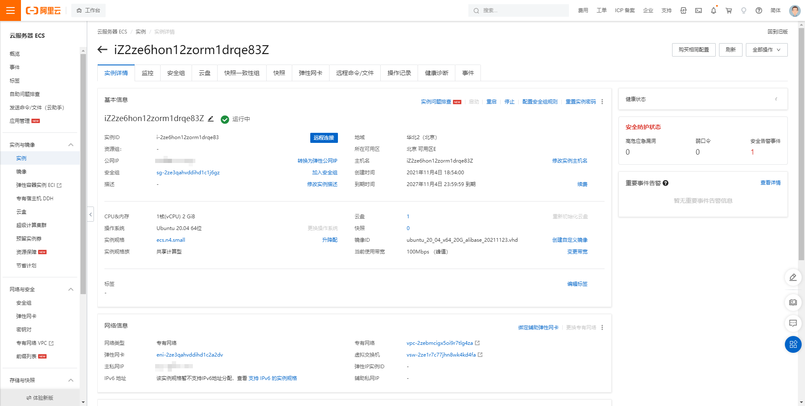This screenshot has height=406, width=805.
Task: Switch to the 云盘 tab
Action: (x=205, y=73)
